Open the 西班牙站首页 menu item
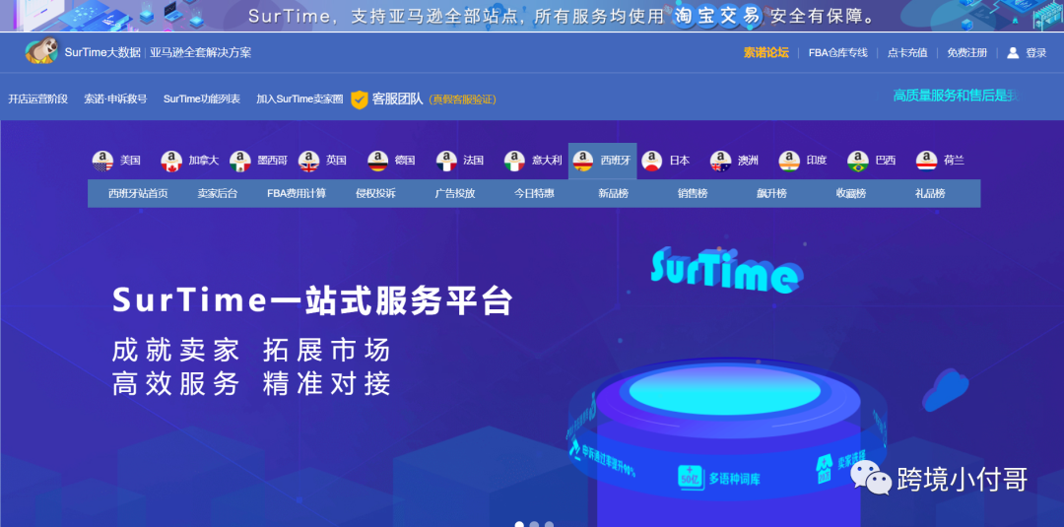This screenshot has width=1064, height=527. tap(138, 193)
